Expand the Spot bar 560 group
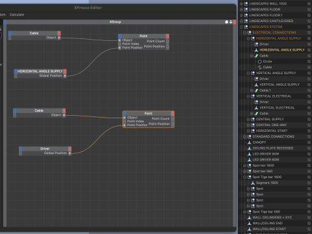Screen dimensions: 312x234 tap(244, 172)
